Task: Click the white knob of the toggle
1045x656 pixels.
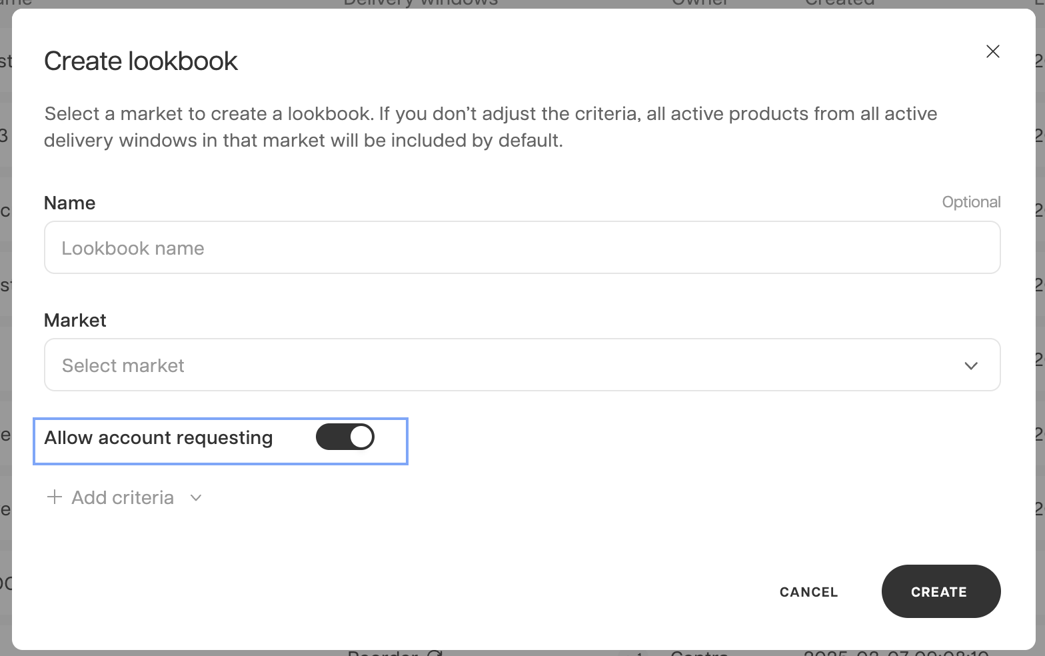Action: (x=361, y=437)
